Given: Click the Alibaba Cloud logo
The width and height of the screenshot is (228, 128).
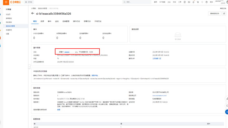Looking at the screenshot, I should tap(16, 2).
